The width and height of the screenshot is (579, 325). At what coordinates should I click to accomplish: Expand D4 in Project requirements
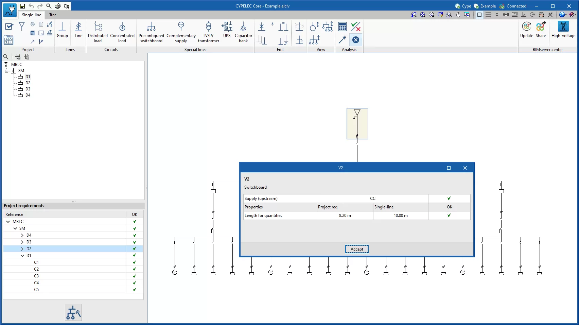tap(22, 235)
